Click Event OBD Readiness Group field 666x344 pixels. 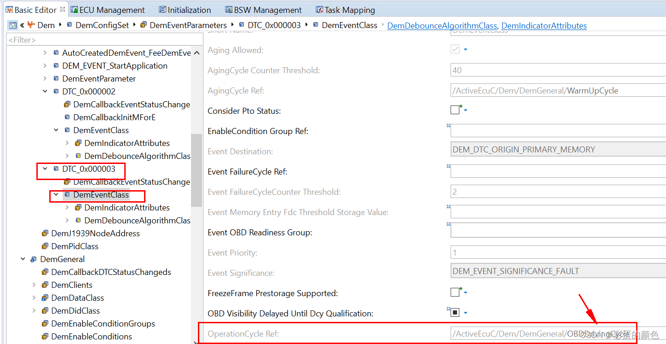pos(558,231)
